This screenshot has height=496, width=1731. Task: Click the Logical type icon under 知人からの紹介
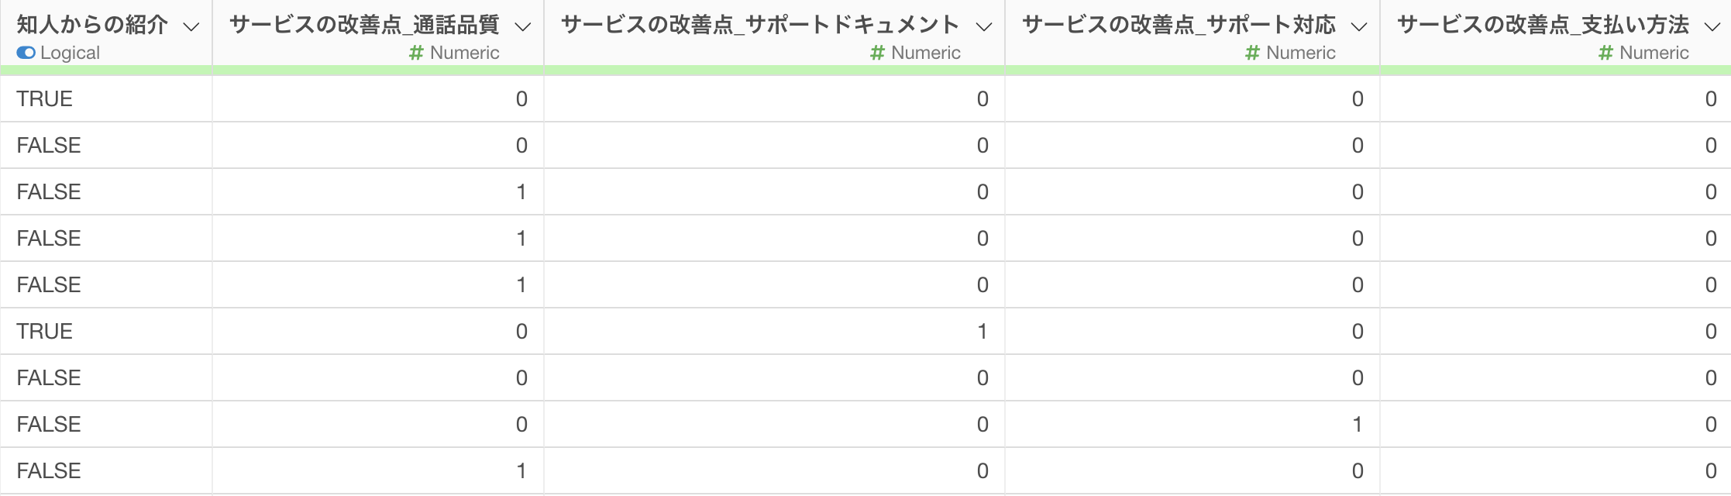tap(26, 53)
